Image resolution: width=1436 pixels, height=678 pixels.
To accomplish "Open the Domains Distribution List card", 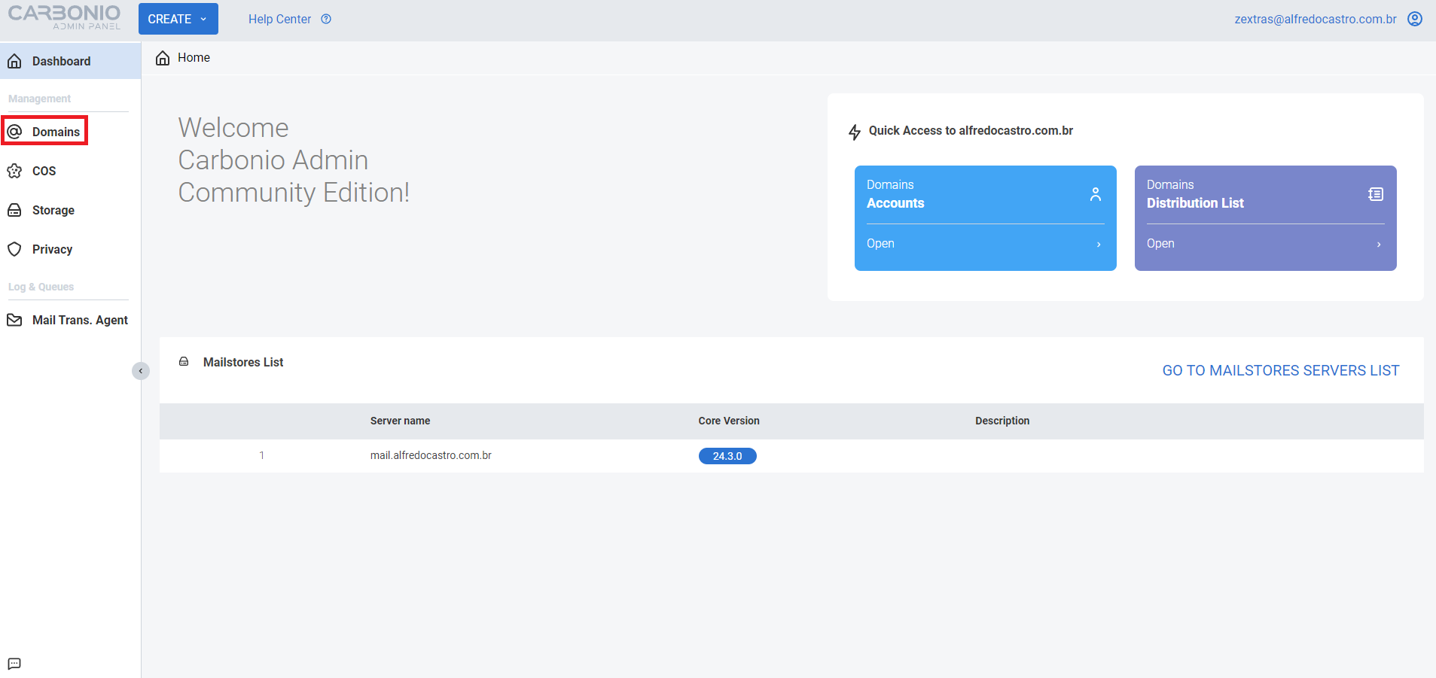I will 1266,218.
